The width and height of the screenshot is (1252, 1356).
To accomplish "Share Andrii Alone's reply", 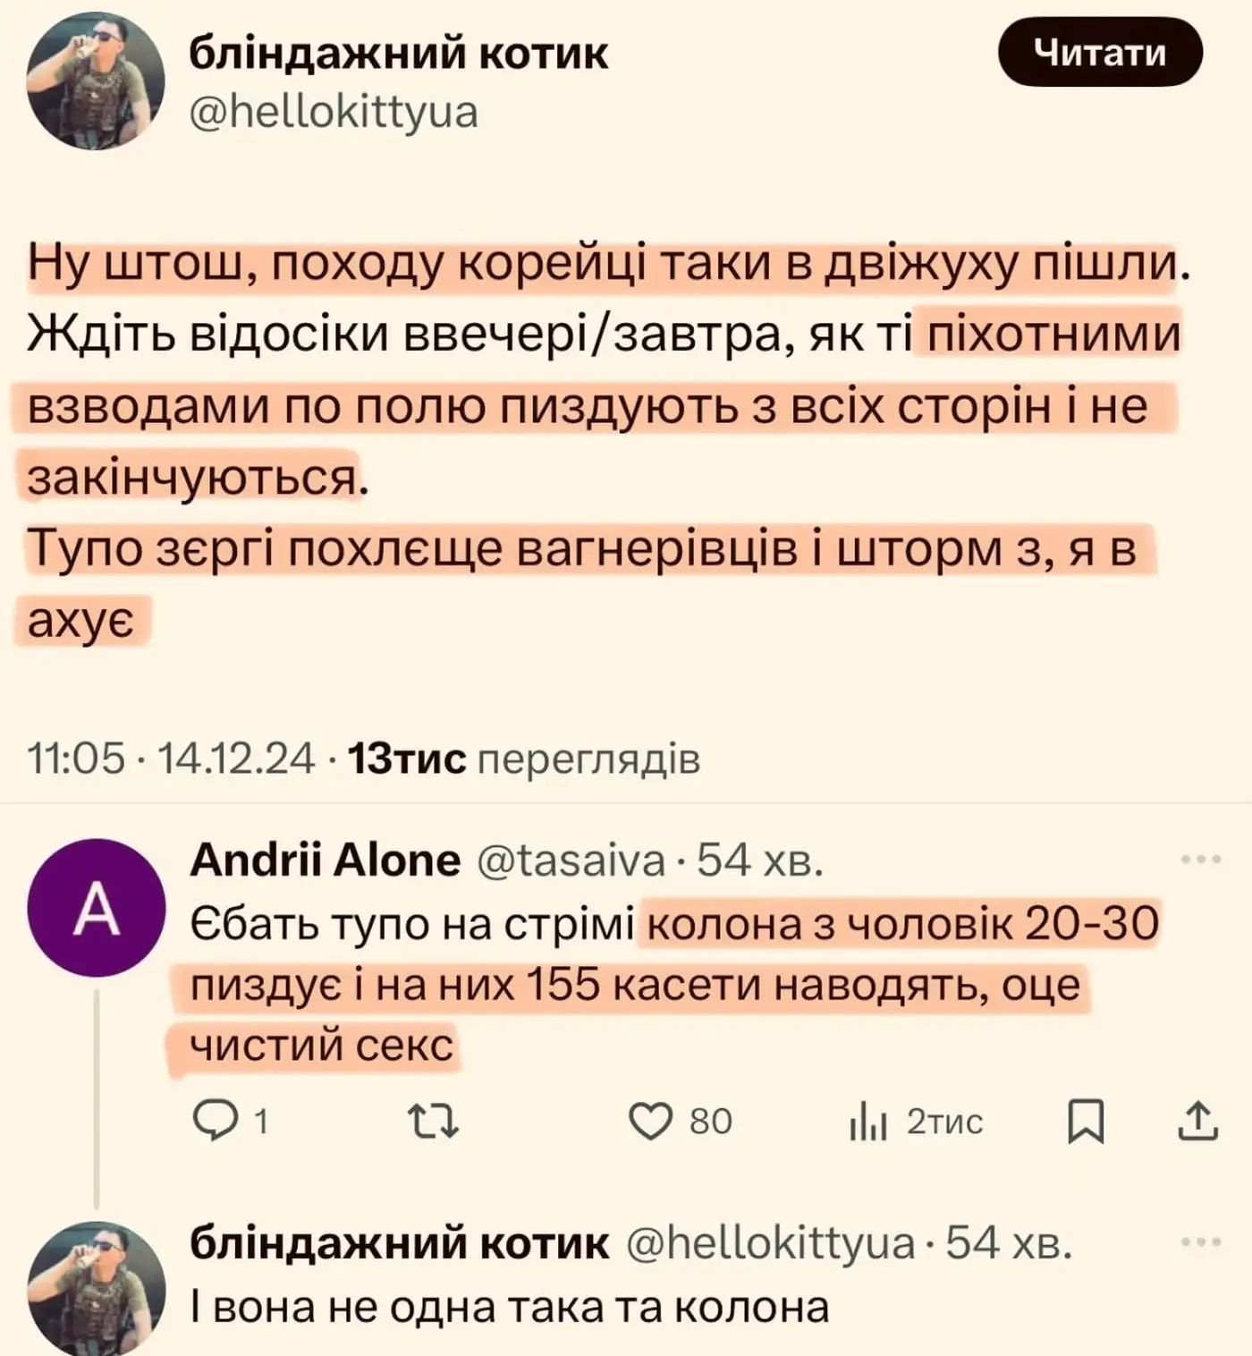I will pyautogui.click(x=1198, y=1122).
